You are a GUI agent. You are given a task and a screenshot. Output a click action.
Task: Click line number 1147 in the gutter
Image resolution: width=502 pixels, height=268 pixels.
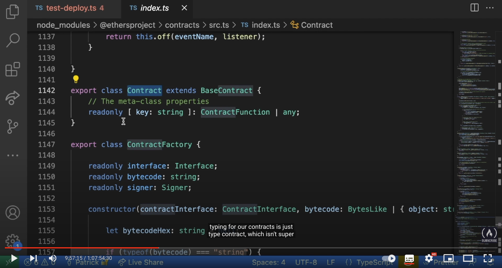click(46, 144)
